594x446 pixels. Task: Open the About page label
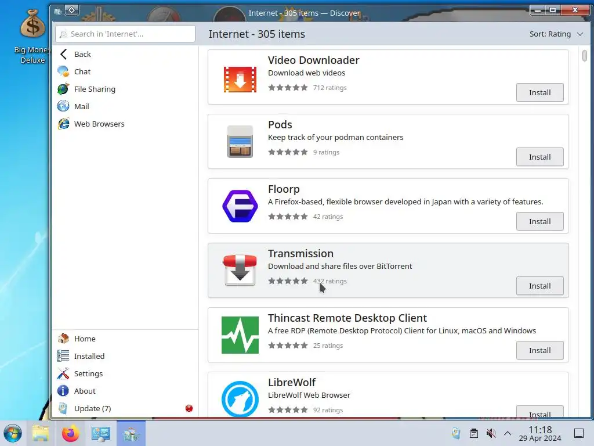pos(85,391)
